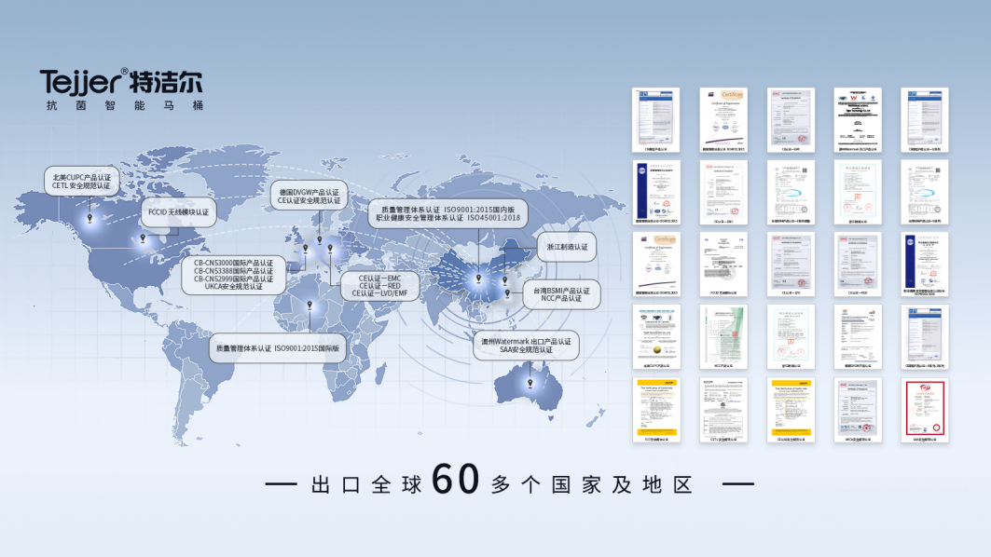Select the CE认证-EMC / RED / LVD label box
This screenshot has width=991, height=557.
click(379, 285)
